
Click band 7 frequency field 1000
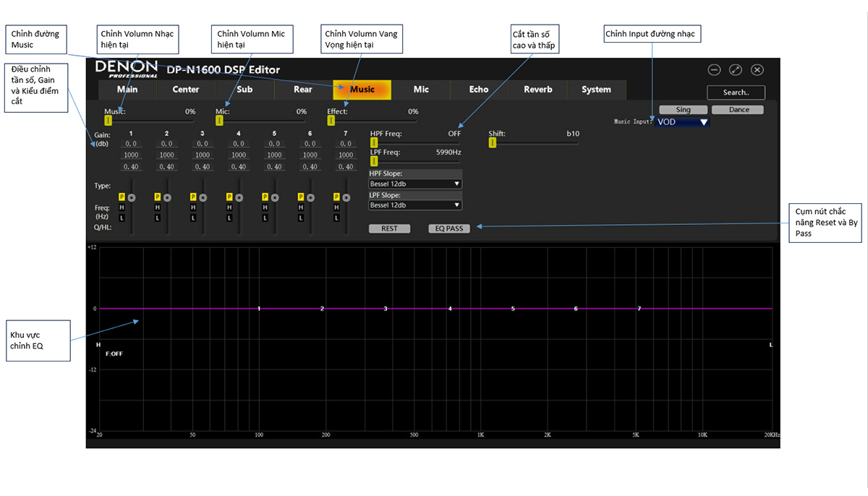tap(346, 155)
